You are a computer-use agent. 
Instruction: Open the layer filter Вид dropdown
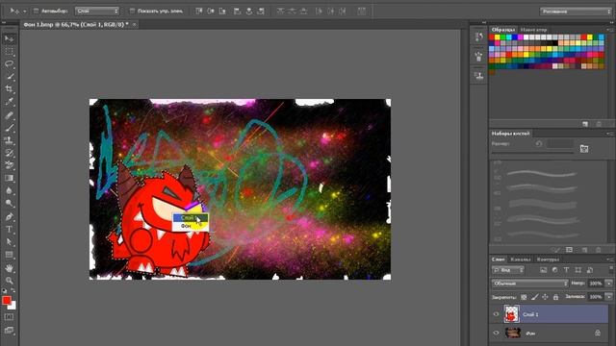(x=508, y=270)
